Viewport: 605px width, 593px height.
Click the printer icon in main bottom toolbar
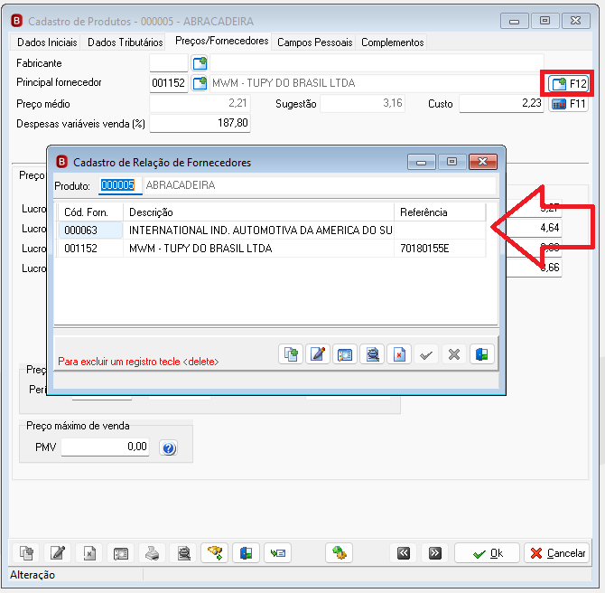coord(153,553)
